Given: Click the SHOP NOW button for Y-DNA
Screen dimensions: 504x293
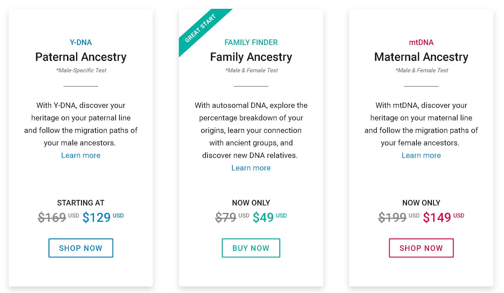Looking at the screenshot, I should click(x=81, y=248).
